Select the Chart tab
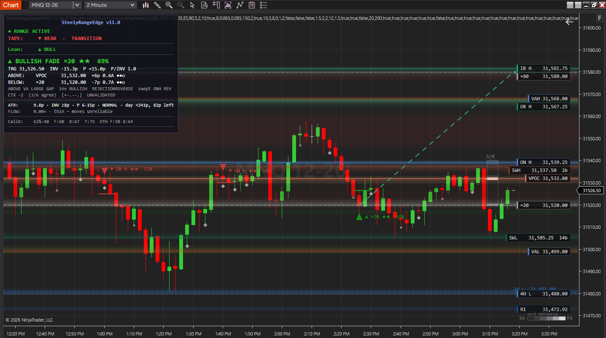The width and height of the screenshot is (606, 338). point(11,5)
